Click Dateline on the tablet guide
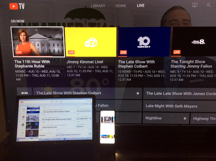Viewport: 216px width, 161px height. [42, 135]
